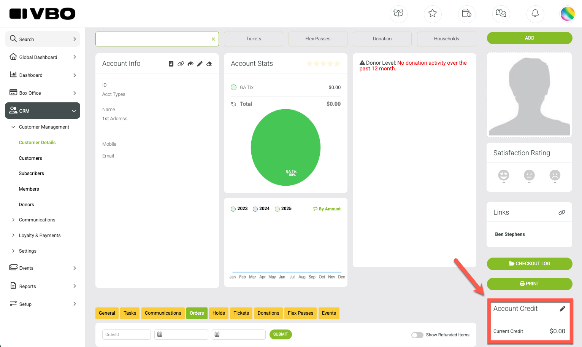The image size is (582, 347).
Task: Open the chat messages icon in header
Action: click(501, 13)
